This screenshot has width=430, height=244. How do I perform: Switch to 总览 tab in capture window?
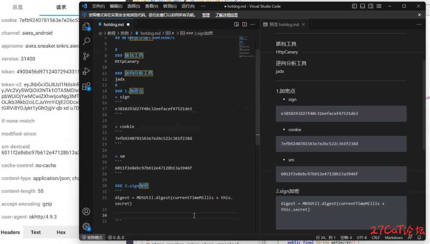click(17, 7)
